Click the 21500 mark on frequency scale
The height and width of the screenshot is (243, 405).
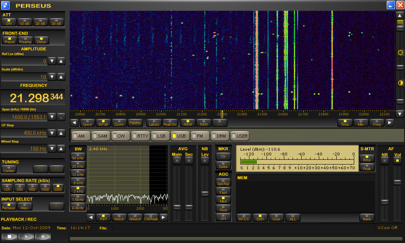pos(262,114)
